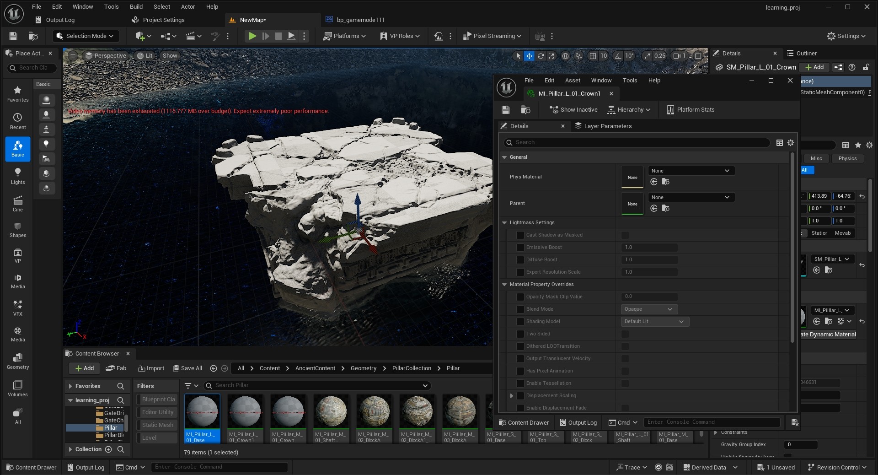
Task: Select the MI_Pillar_M_01_Shaft asset thumbnail
Action: 331,419
